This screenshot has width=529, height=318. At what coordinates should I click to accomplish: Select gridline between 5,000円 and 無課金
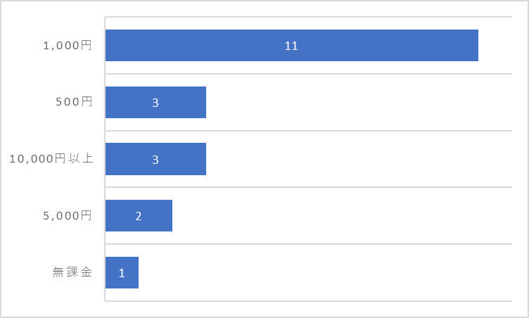pyautogui.click(x=308, y=243)
